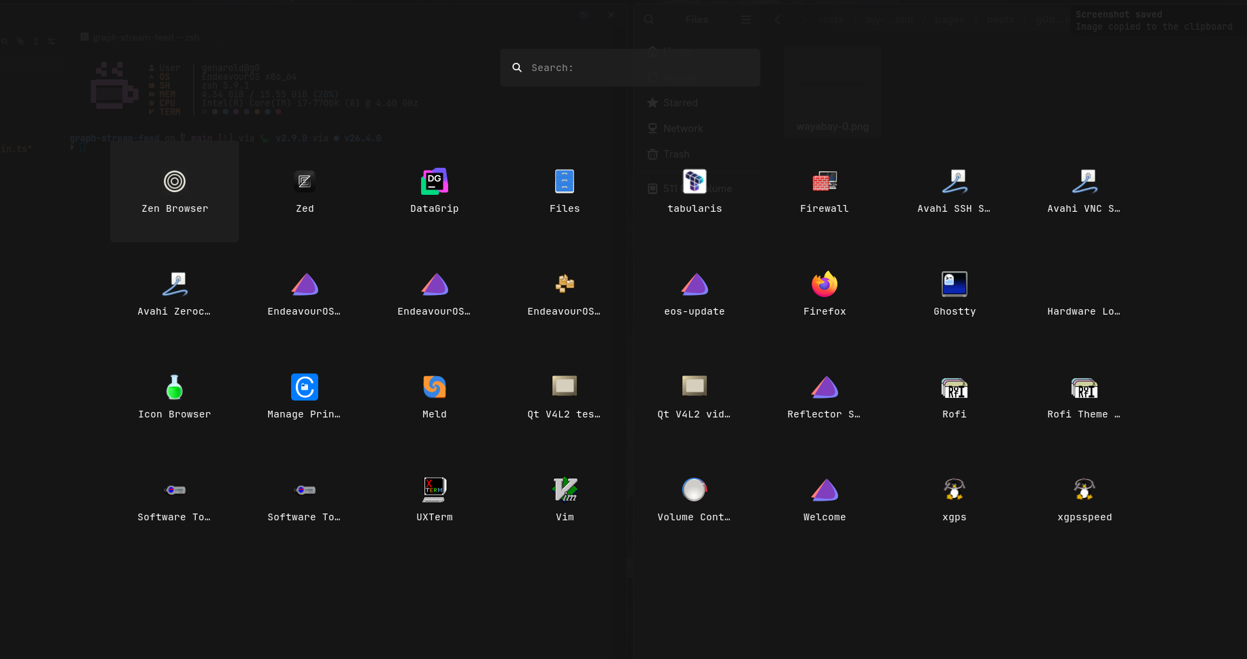Open the Ghostty terminal
The height and width of the screenshot is (659, 1247).
(x=955, y=295)
